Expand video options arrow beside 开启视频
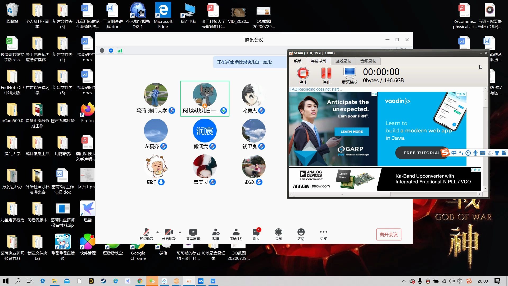508x286 pixels. point(180,232)
